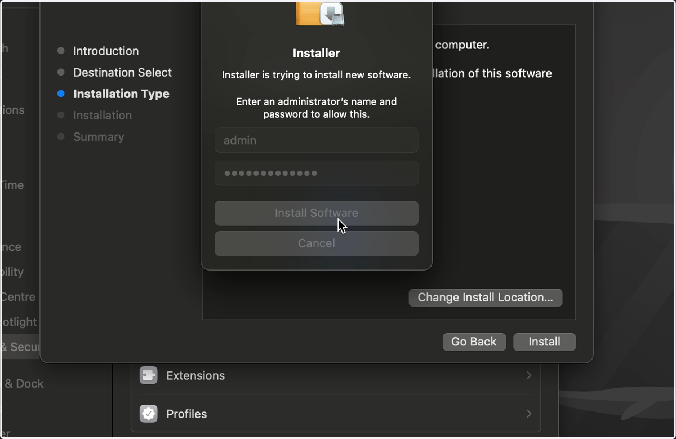
Task: Click the Installation Type blue bullet
Action: tap(61, 94)
